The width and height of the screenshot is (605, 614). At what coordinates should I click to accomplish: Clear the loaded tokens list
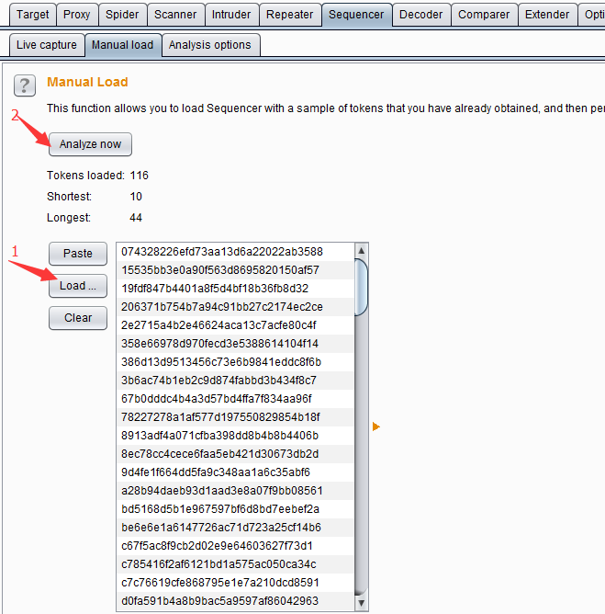click(x=78, y=318)
